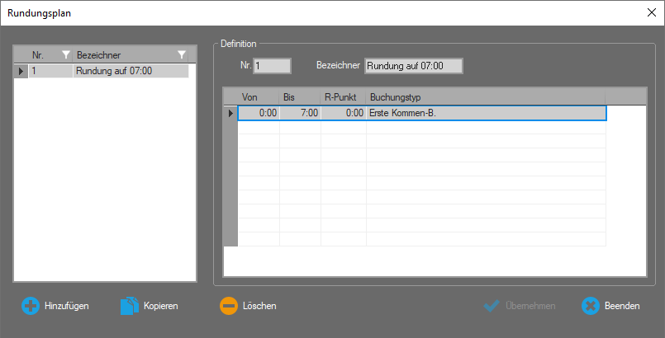Viewport: 665px width, 338px height.
Task: Click the Nr. input field
Action: 273,66
